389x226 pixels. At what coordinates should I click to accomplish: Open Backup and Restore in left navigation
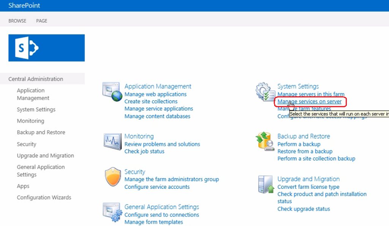[x=41, y=132]
